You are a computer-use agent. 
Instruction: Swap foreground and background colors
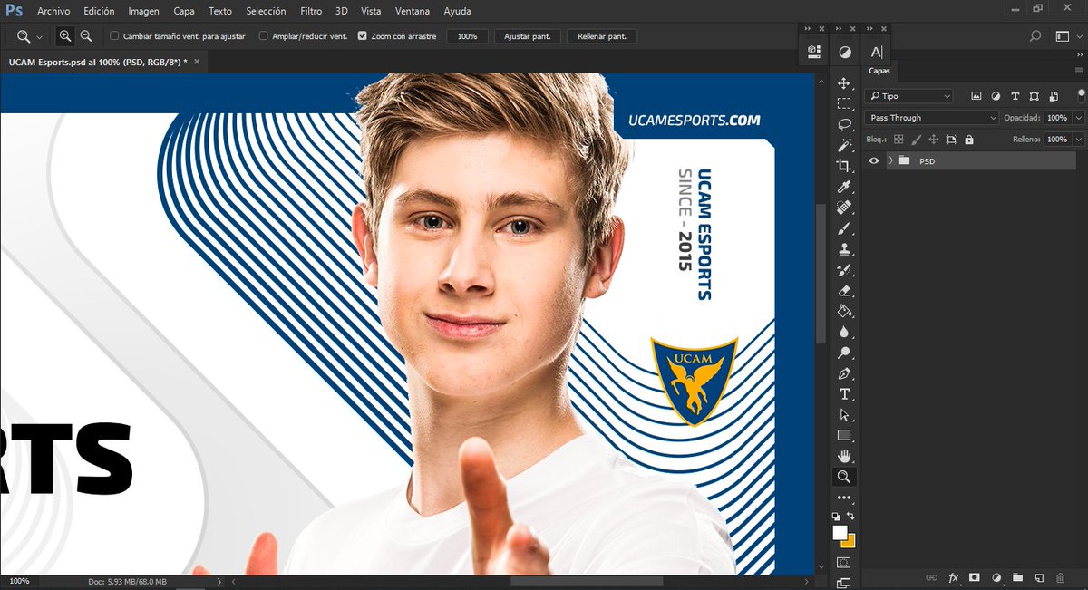(851, 516)
